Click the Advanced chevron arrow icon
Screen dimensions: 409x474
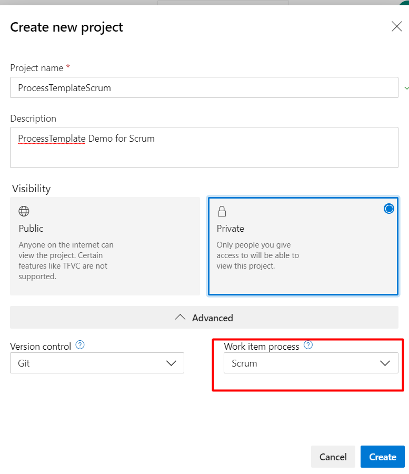(180, 318)
